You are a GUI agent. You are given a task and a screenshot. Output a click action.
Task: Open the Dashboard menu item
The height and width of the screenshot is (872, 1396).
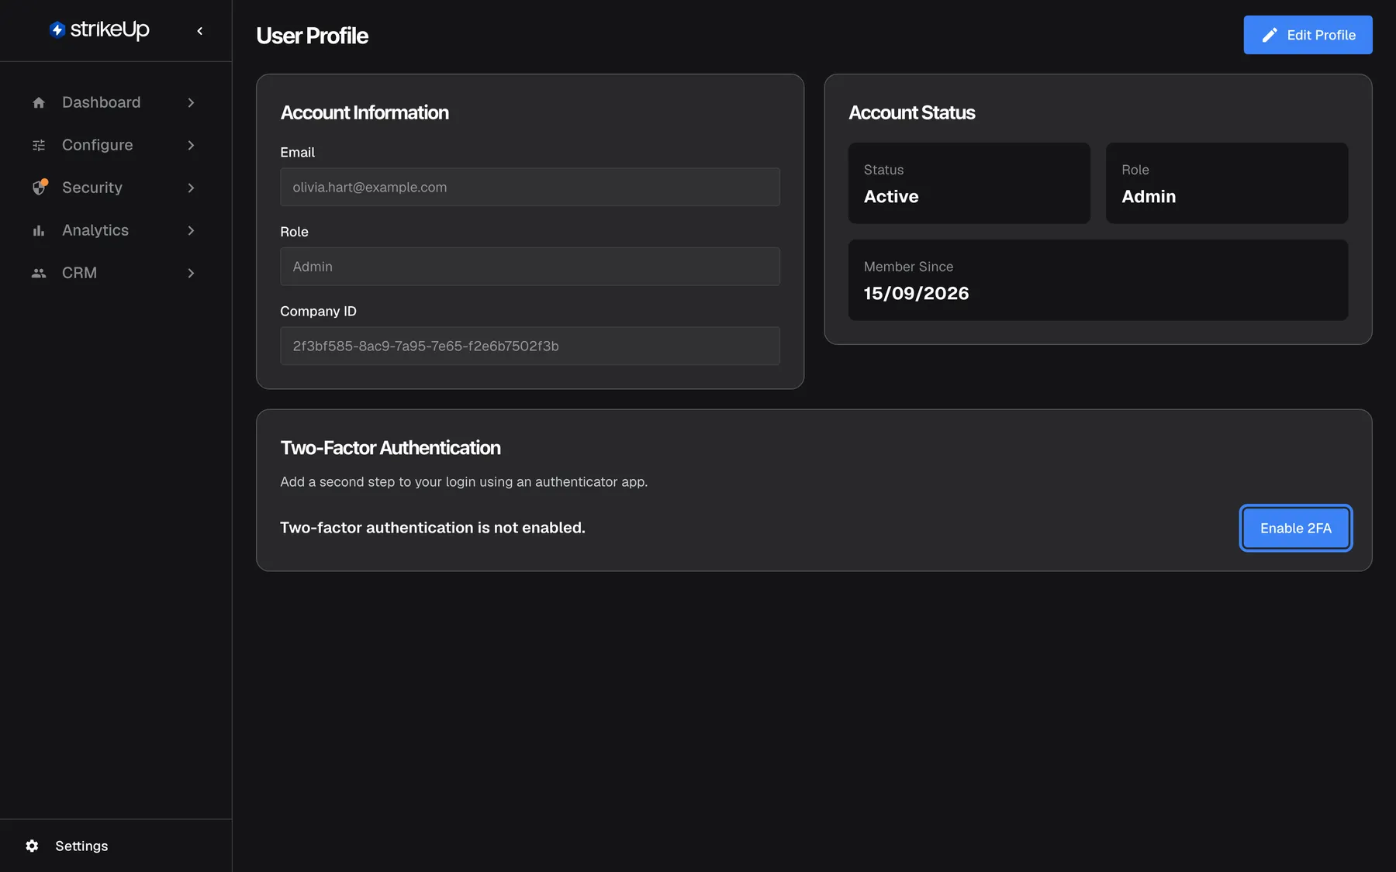116,102
